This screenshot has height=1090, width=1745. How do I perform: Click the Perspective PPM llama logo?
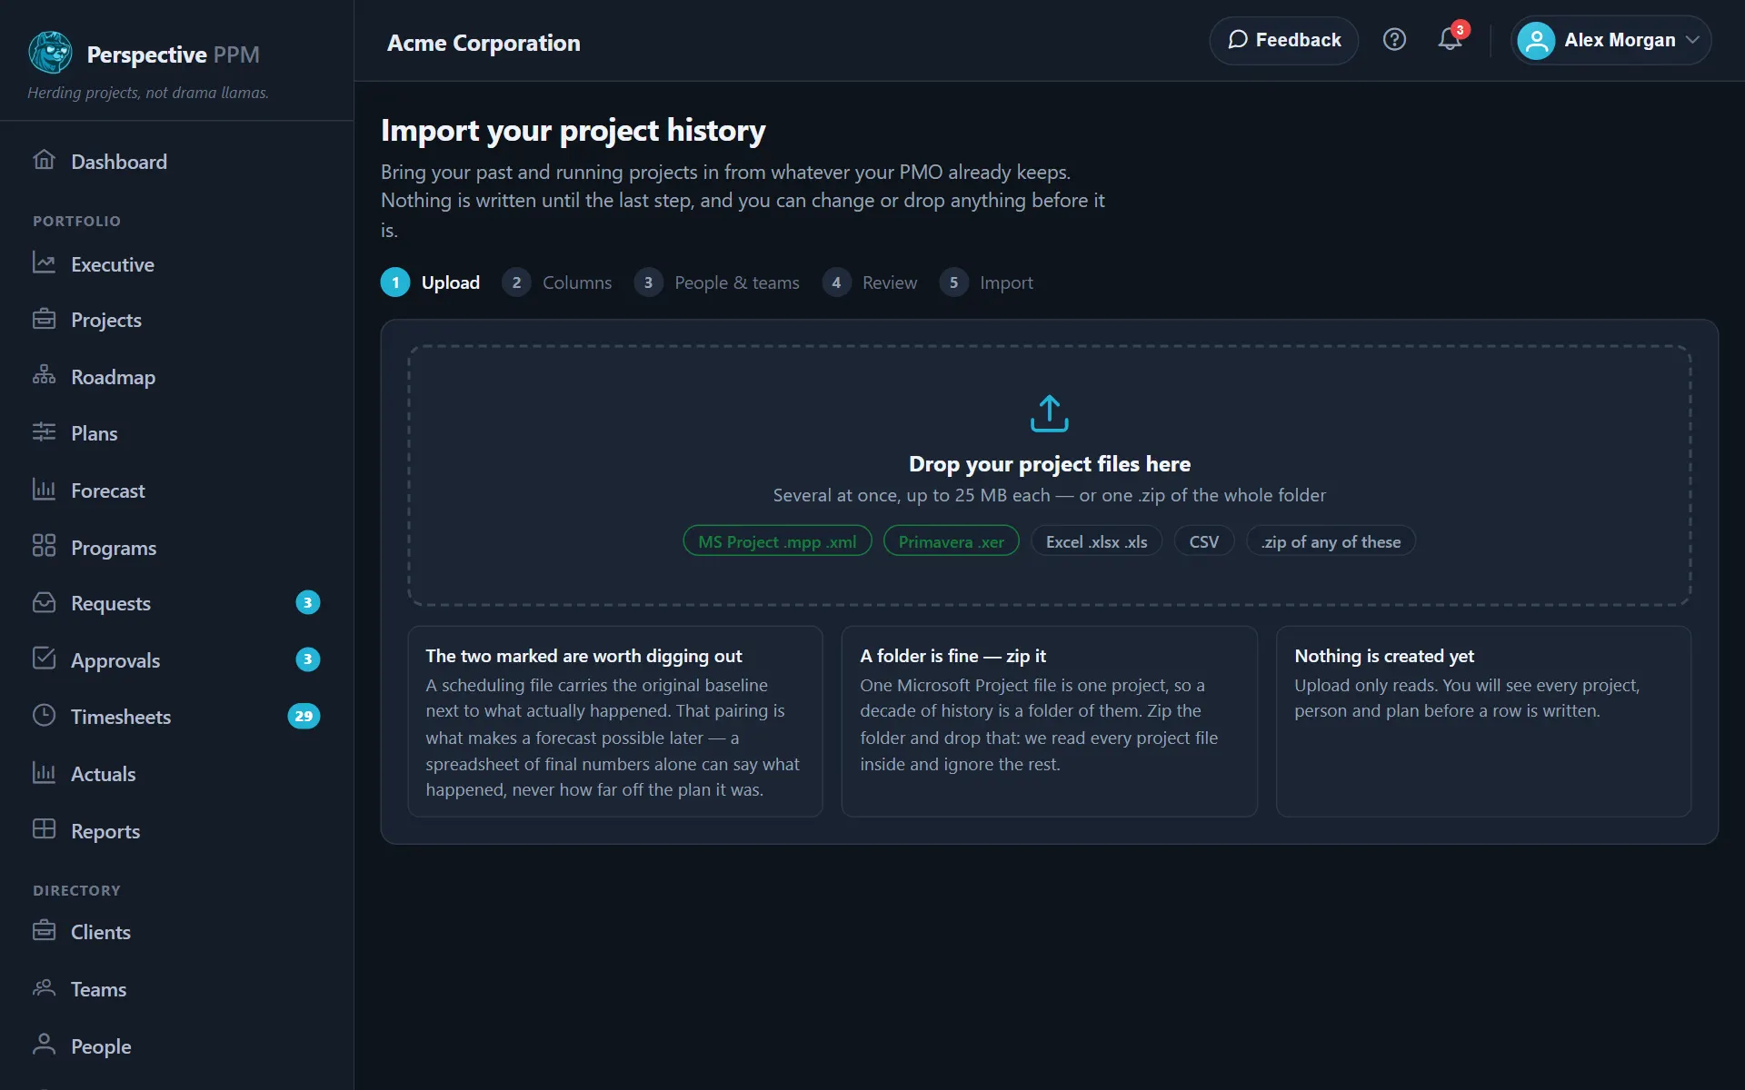[x=50, y=53]
